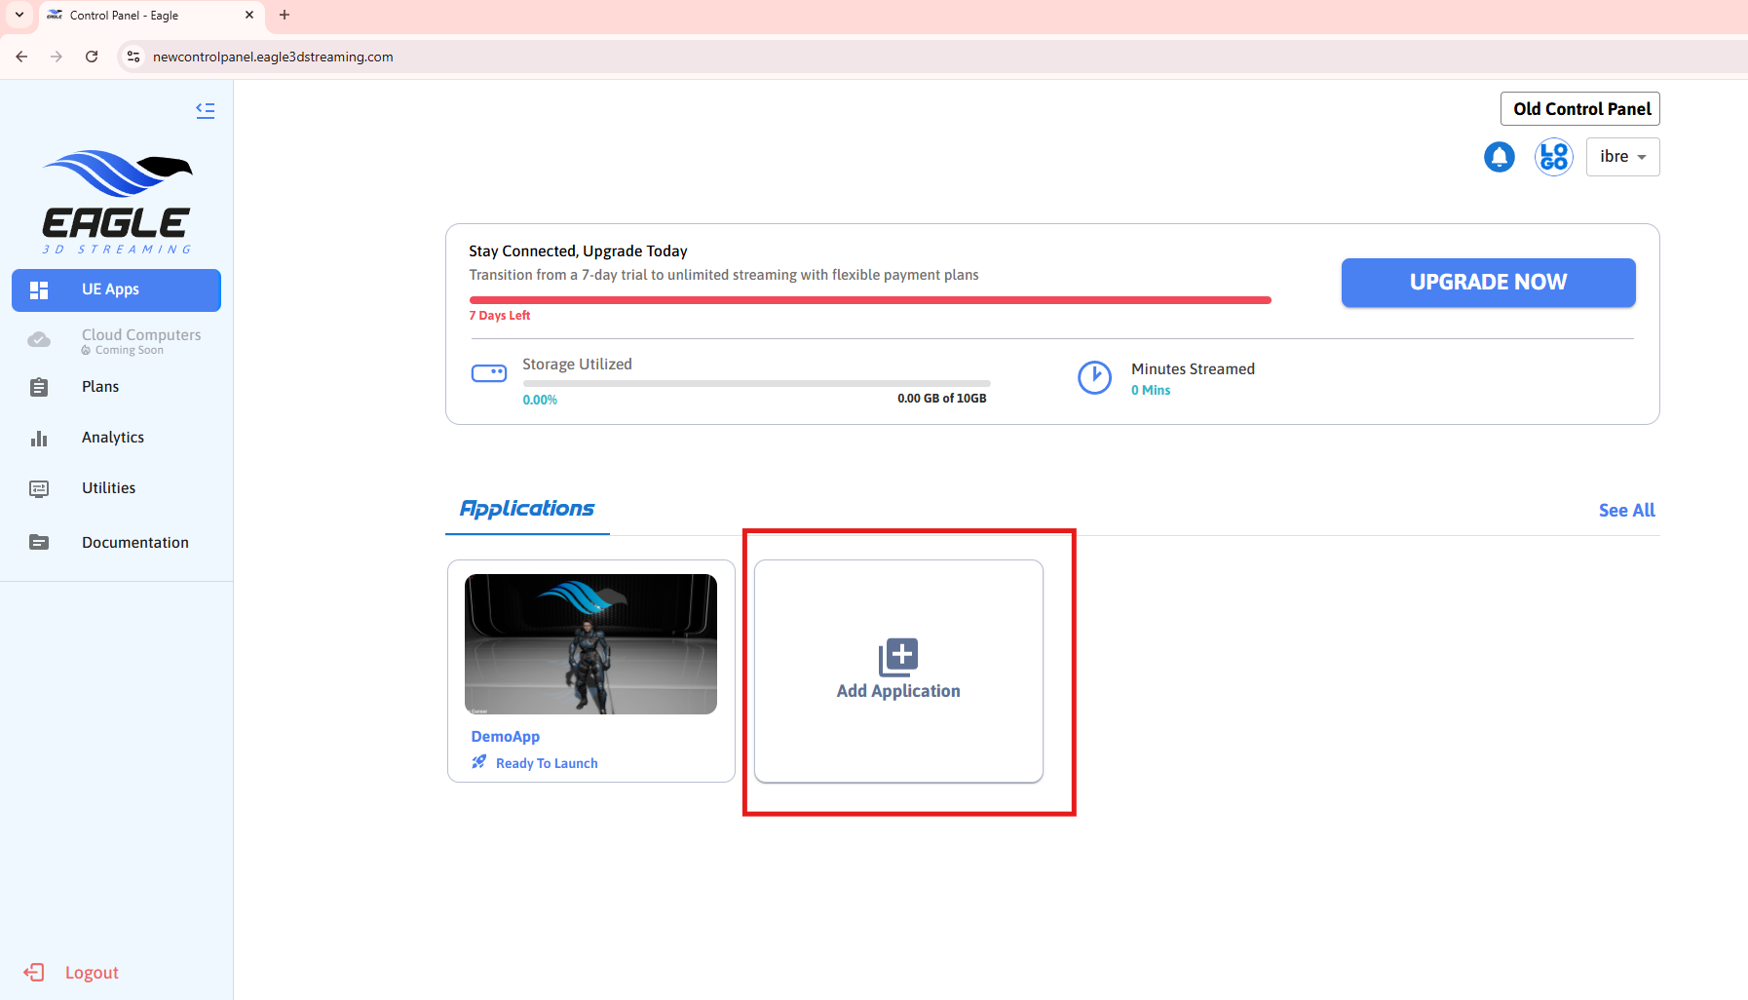Click the Old Control Panel button
Image resolution: width=1748 pixels, height=1000 pixels.
click(1579, 109)
